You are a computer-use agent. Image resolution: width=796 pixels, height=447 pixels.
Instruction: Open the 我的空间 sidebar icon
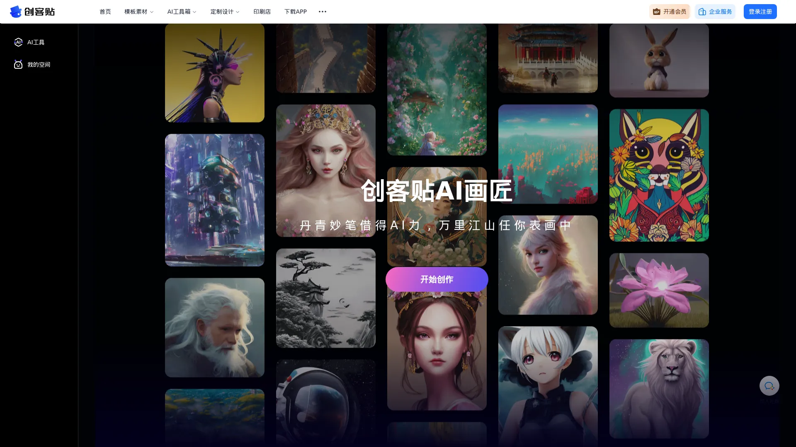tap(18, 65)
